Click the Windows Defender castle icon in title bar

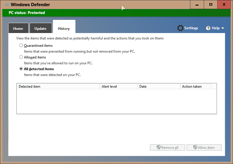[x=7, y=4]
